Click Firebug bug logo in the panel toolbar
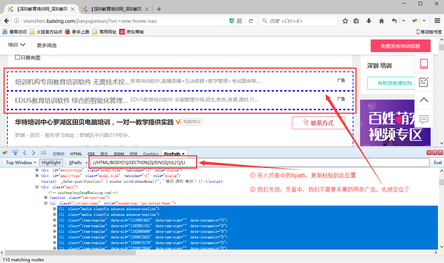444x263 pixels. (5, 153)
